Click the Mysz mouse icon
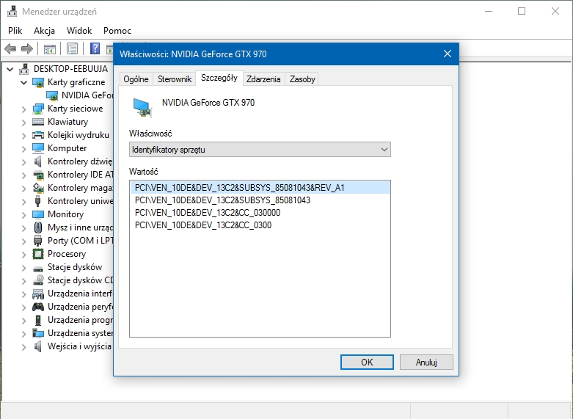Image resolution: width=573 pixels, height=419 pixels. tap(38, 227)
